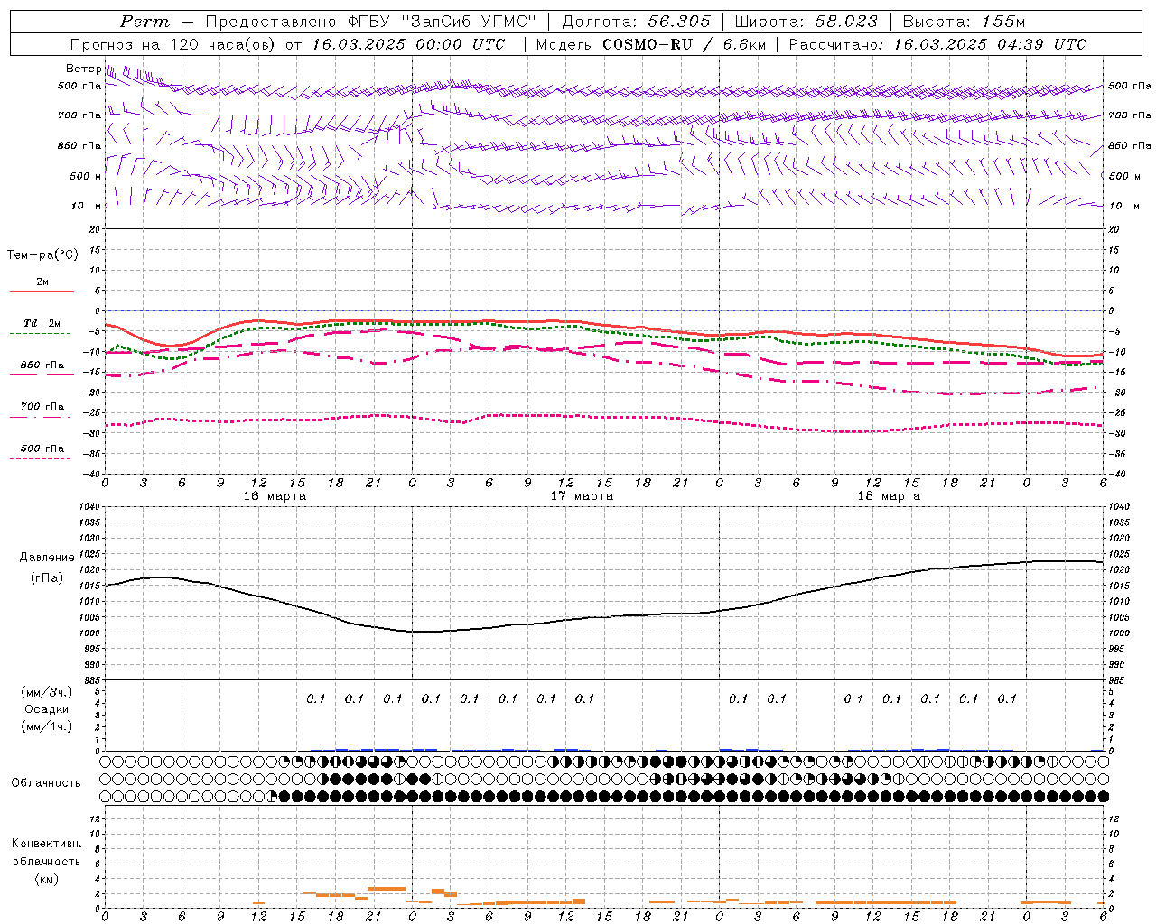
Task: Click the "Давление" pressure panel label
Action: (47, 558)
